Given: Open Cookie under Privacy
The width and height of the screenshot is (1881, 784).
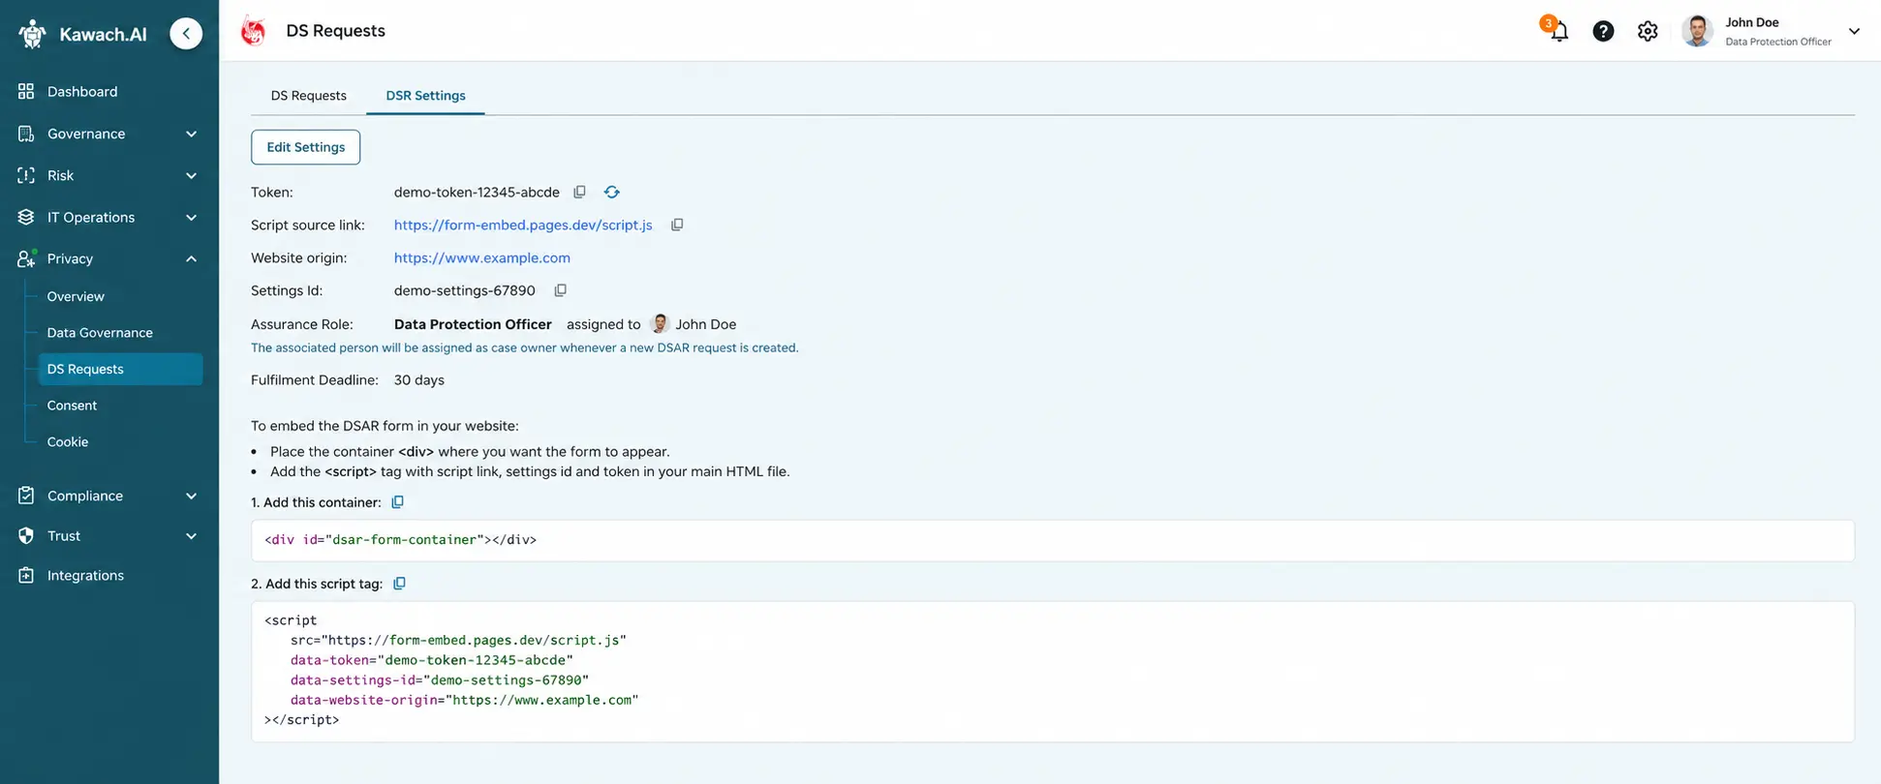Looking at the screenshot, I should click(68, 441).
